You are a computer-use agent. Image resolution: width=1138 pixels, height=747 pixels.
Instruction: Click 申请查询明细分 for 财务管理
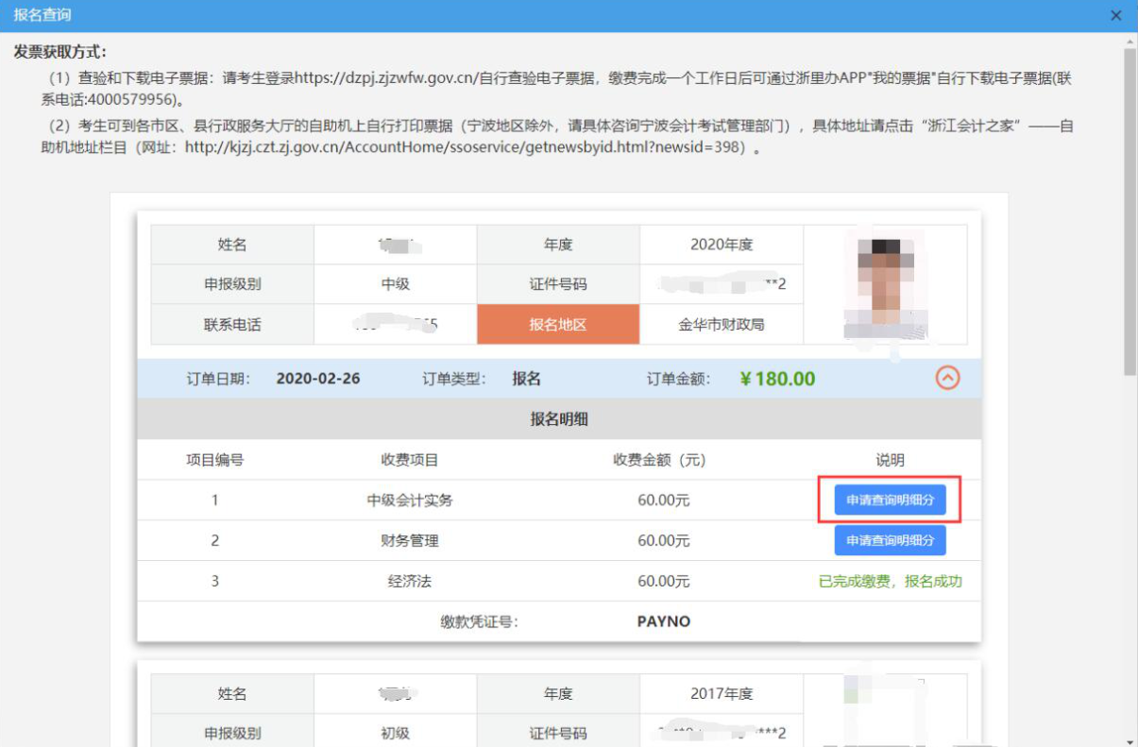click(x=890, y=541)
